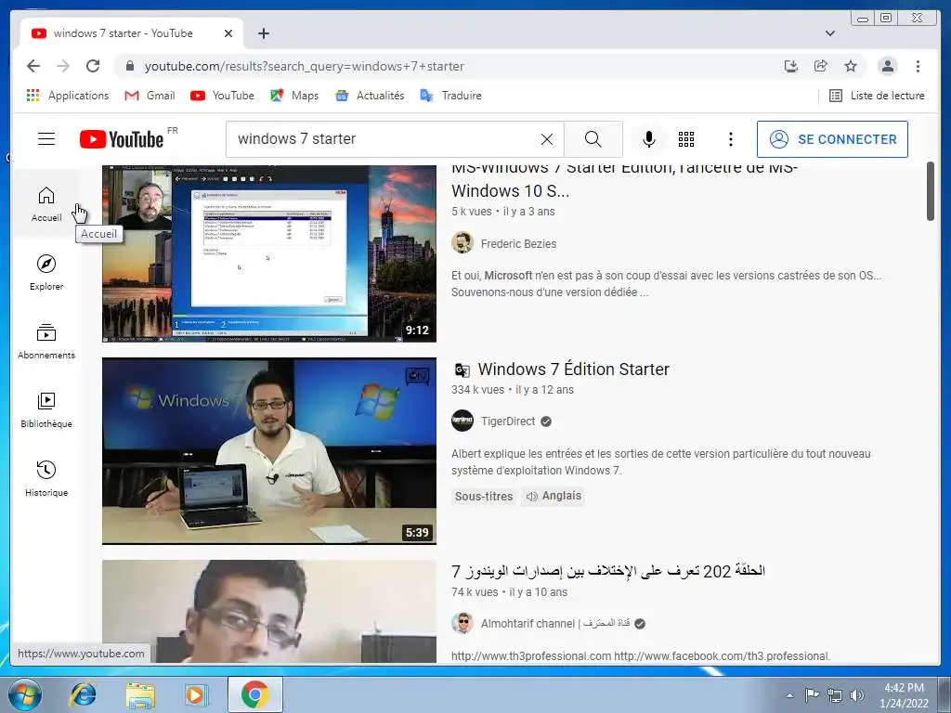Viewport: 951px width, 713px height.
Task: Open the 'Windows 7 Édition Starter' video title
Action: pos(573,369)
